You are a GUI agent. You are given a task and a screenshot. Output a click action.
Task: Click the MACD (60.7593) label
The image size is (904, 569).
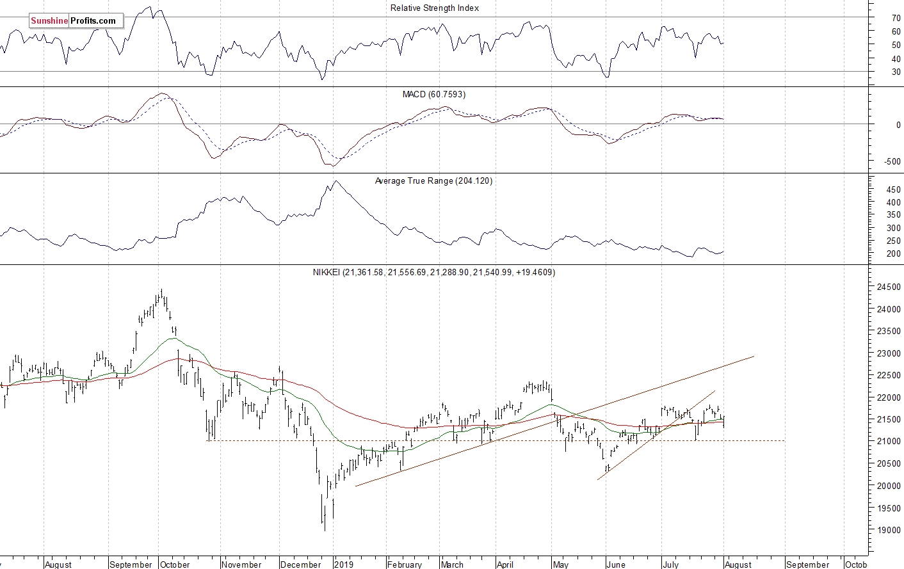coord(434,94)
